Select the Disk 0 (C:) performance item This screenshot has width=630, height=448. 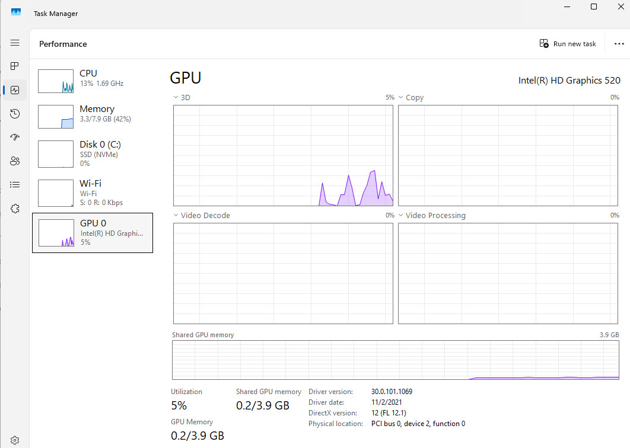[93, 153]
